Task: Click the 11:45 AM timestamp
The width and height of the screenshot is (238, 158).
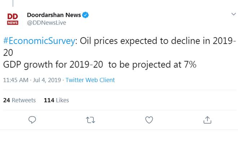Action: [x=15, y=80]
